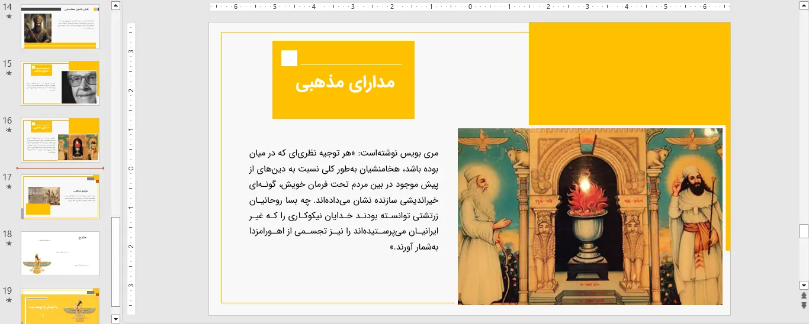The height and width of the screenshot is (324, 809).
Task: Go to Next Slide using double-down arrow
Action: 804,305
